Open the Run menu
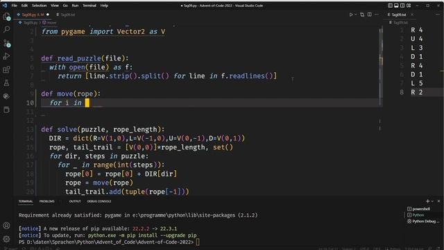The image size is (444, 250). [x=75, y=6]
